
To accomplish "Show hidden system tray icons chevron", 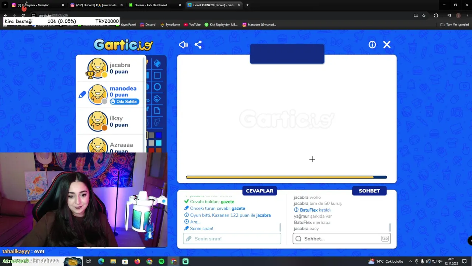I will point(410,262).
